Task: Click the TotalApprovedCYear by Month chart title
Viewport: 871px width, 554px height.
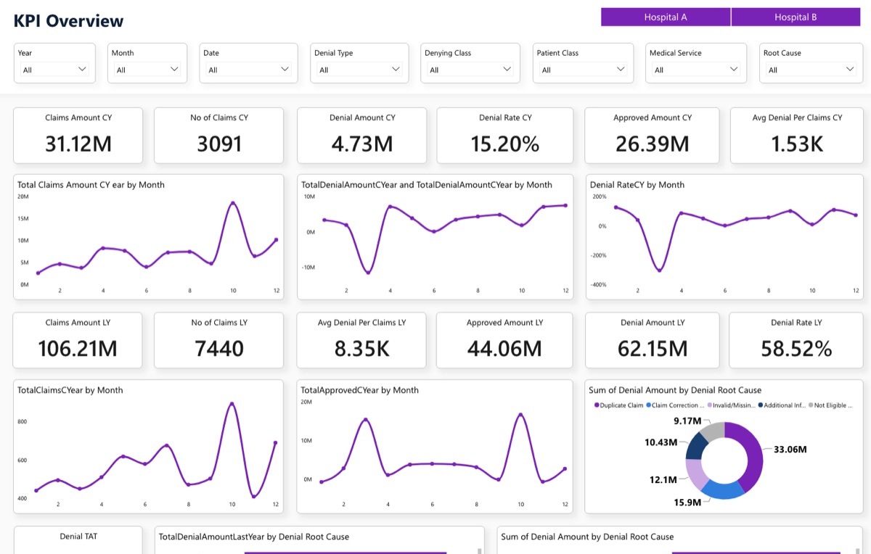Action: click(x=360, y=390)
